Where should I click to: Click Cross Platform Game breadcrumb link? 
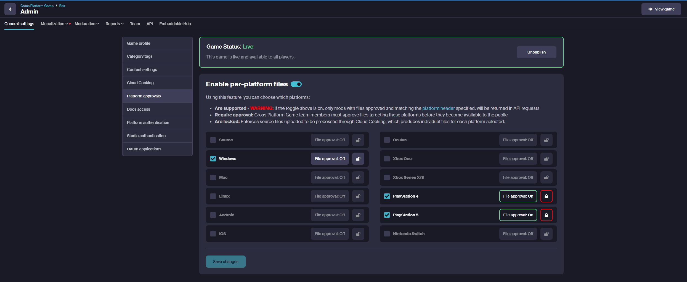pyautogui.click(x=37, y=6)
